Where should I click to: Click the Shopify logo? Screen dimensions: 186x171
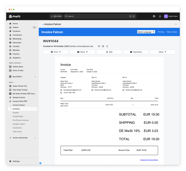(x=15, y=16)
